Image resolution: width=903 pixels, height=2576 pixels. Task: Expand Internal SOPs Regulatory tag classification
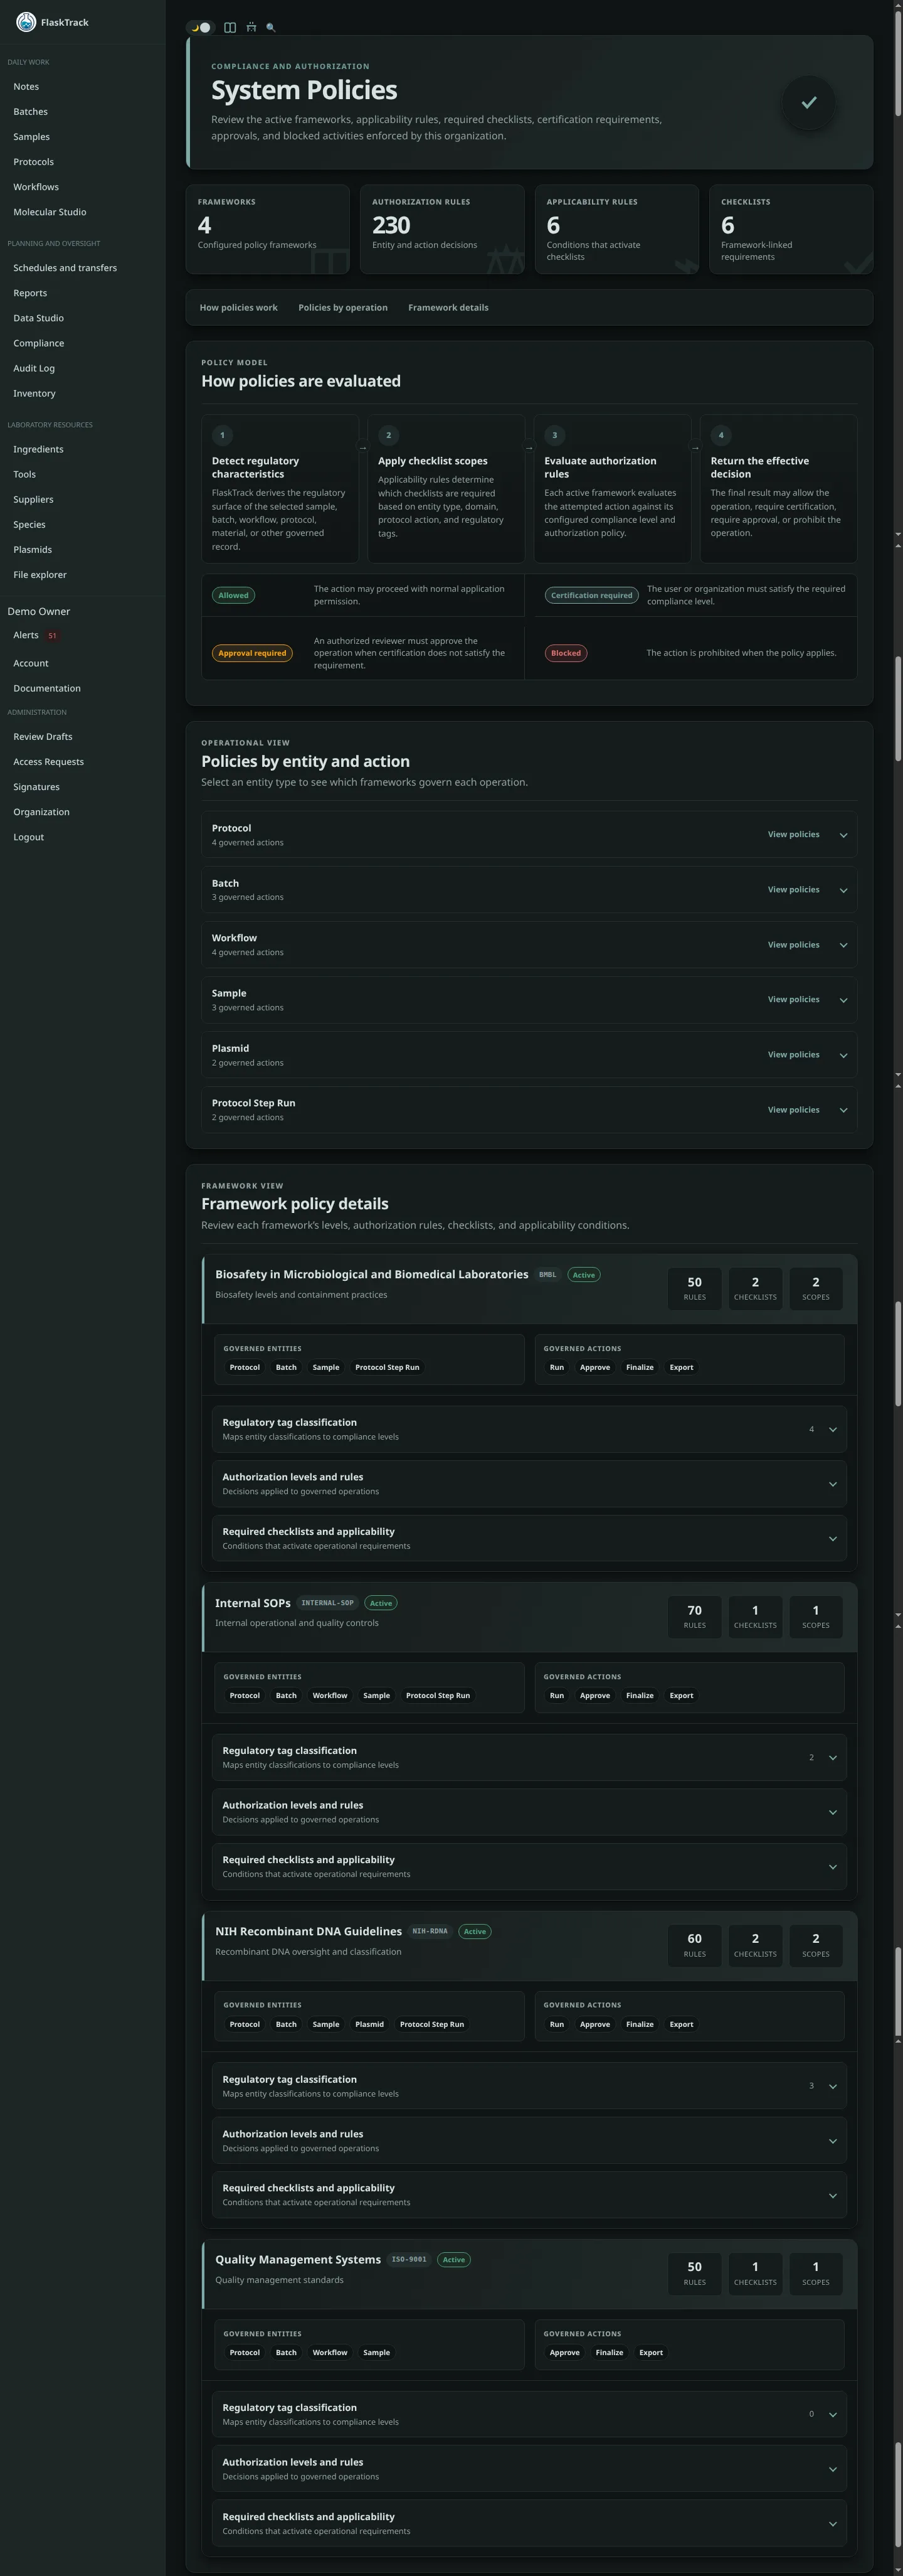529,1758
